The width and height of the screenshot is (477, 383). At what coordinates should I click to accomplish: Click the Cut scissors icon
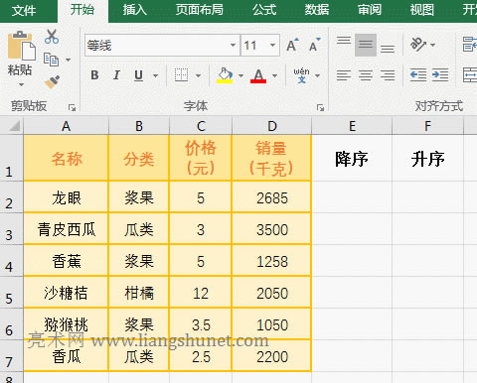(52, 37)
